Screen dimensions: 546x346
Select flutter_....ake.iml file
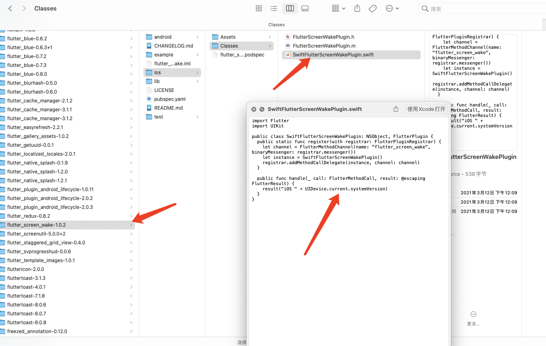(x=172, y=64)
